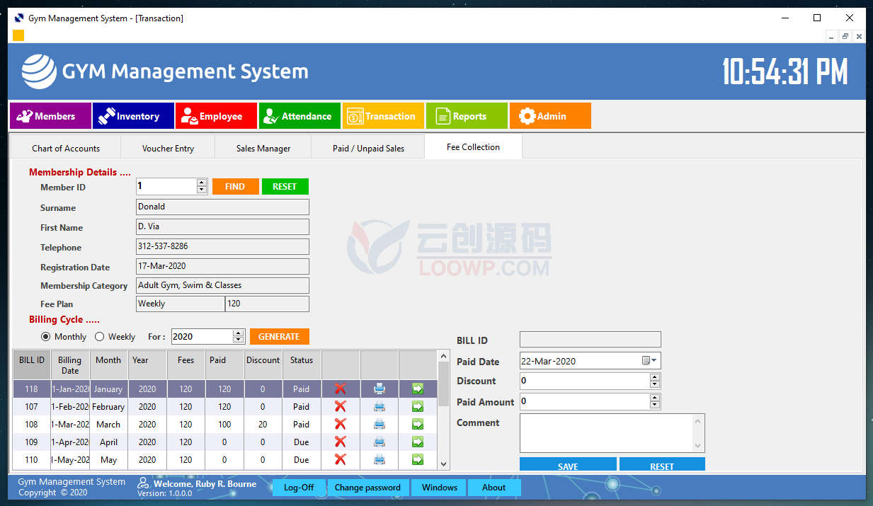Click the Paid Amount input field
Image resolution: width=873 pixels, height=506 pixels.
[x=585, y=401]
